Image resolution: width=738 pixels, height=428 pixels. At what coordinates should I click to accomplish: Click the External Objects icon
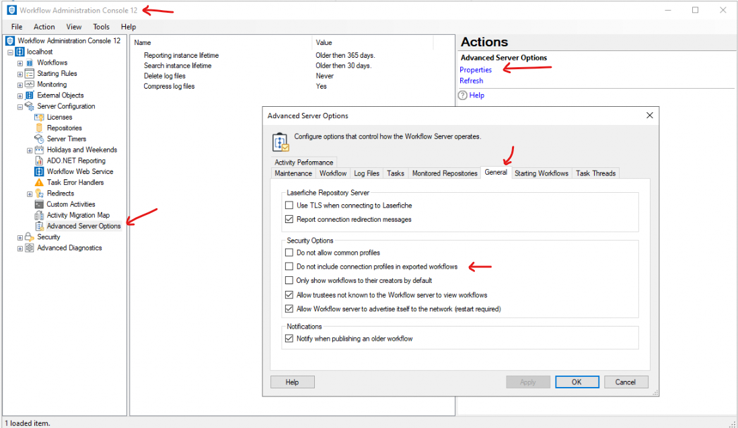tap(30, 95)
